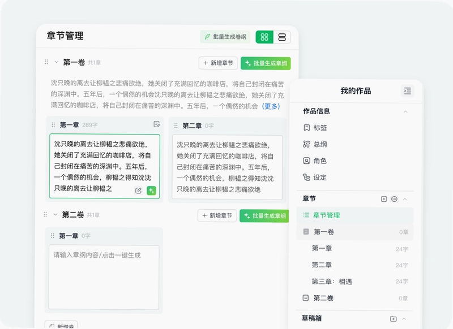Click volume icon beside sidebar 第一卷

click(x=306, y=232)
